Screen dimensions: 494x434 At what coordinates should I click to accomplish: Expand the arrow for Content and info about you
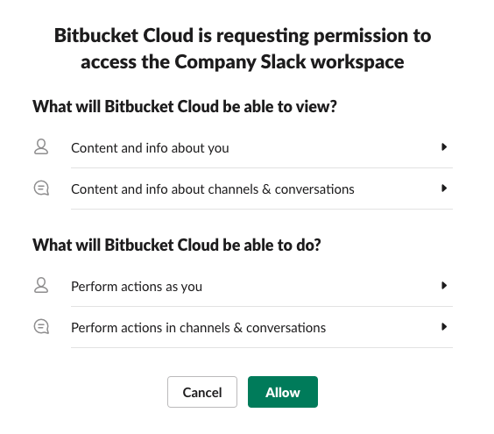(444, 147)
